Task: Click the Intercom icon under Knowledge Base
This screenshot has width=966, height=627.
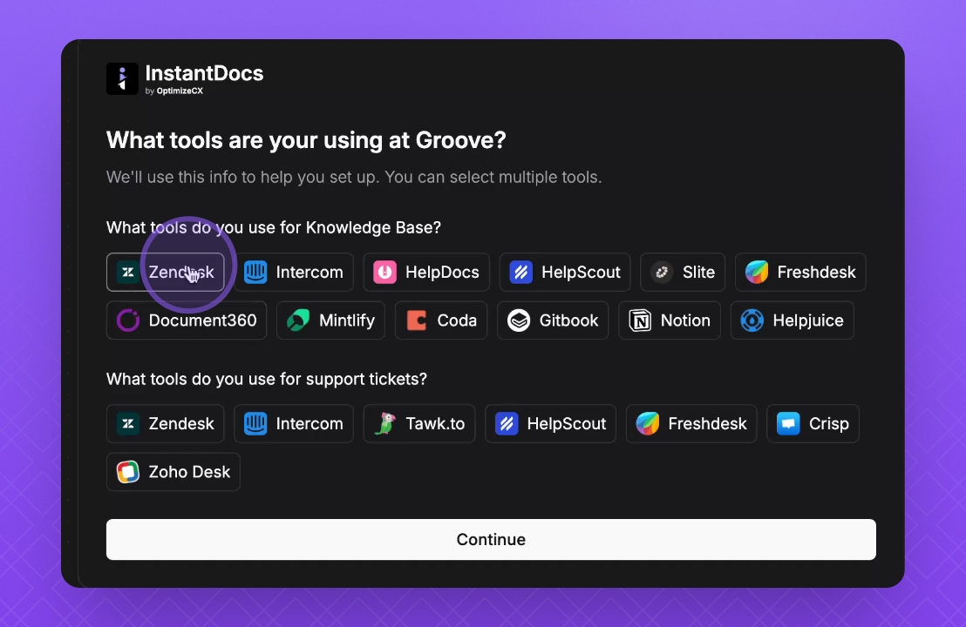Action: 255,272
